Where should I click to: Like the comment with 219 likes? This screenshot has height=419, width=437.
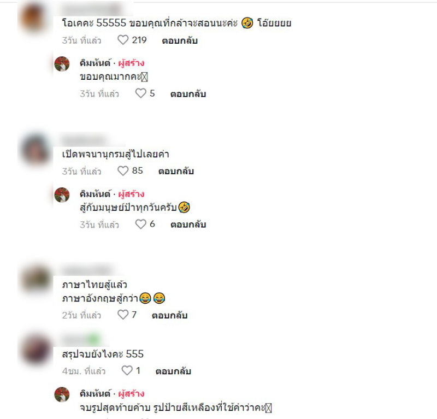[122, 40]
